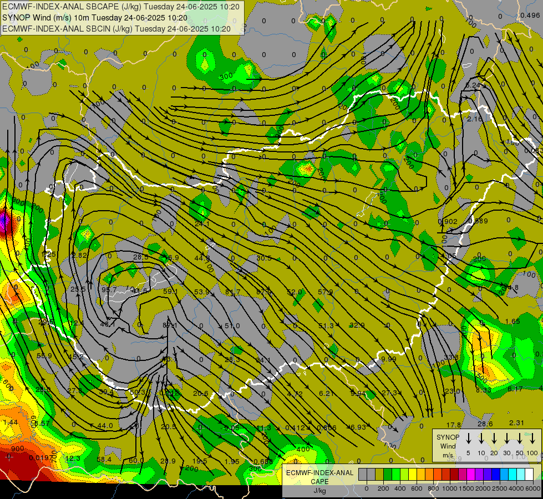Click the 8.33 map value
This screenshot has width=543, height=499.
pos(484,390)
